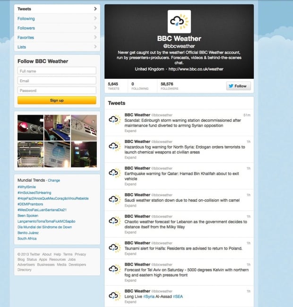The height and width of the screenshot is (307, 293).
Task: Open the Privacy footer link
Action: [80, 254]
